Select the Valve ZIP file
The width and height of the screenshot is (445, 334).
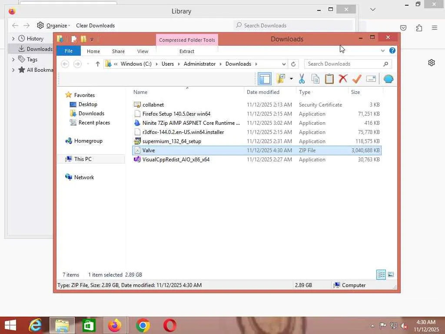pos(256,150)
